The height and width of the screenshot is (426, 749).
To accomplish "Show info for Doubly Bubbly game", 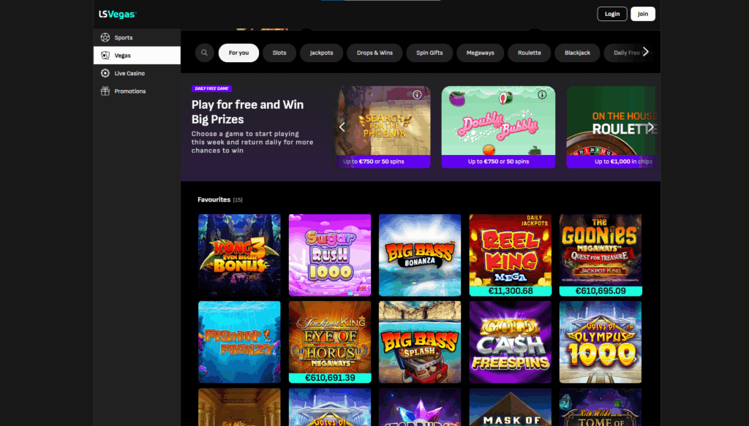I will pos(542,94).
